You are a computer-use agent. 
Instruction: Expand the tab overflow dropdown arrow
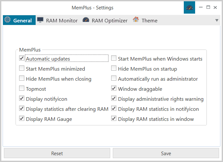click(217, 20)
